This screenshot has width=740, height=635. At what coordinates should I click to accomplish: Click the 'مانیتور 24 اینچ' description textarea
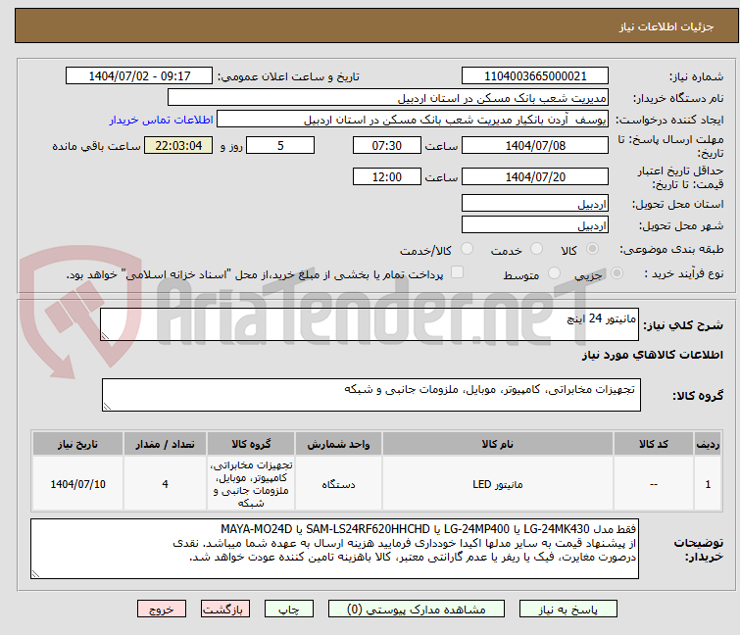370,324
